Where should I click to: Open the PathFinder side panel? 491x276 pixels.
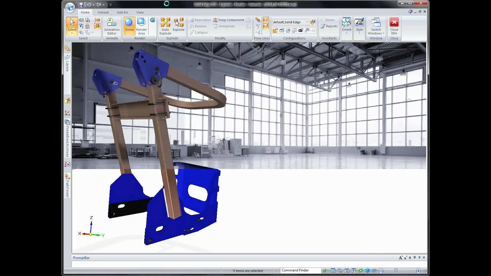click(x=68, y=185)
